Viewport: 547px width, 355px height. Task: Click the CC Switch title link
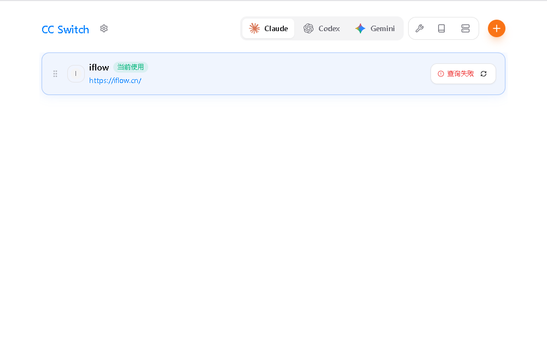[x=65, y=29]
